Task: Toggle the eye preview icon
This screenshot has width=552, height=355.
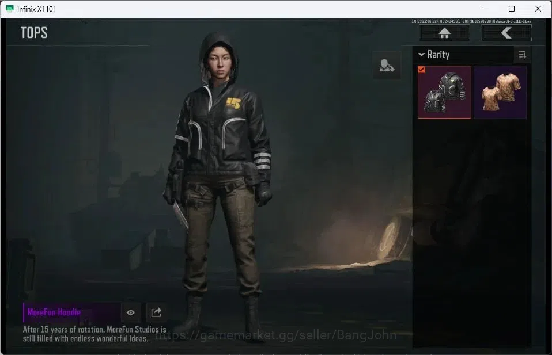Action: 131,312
